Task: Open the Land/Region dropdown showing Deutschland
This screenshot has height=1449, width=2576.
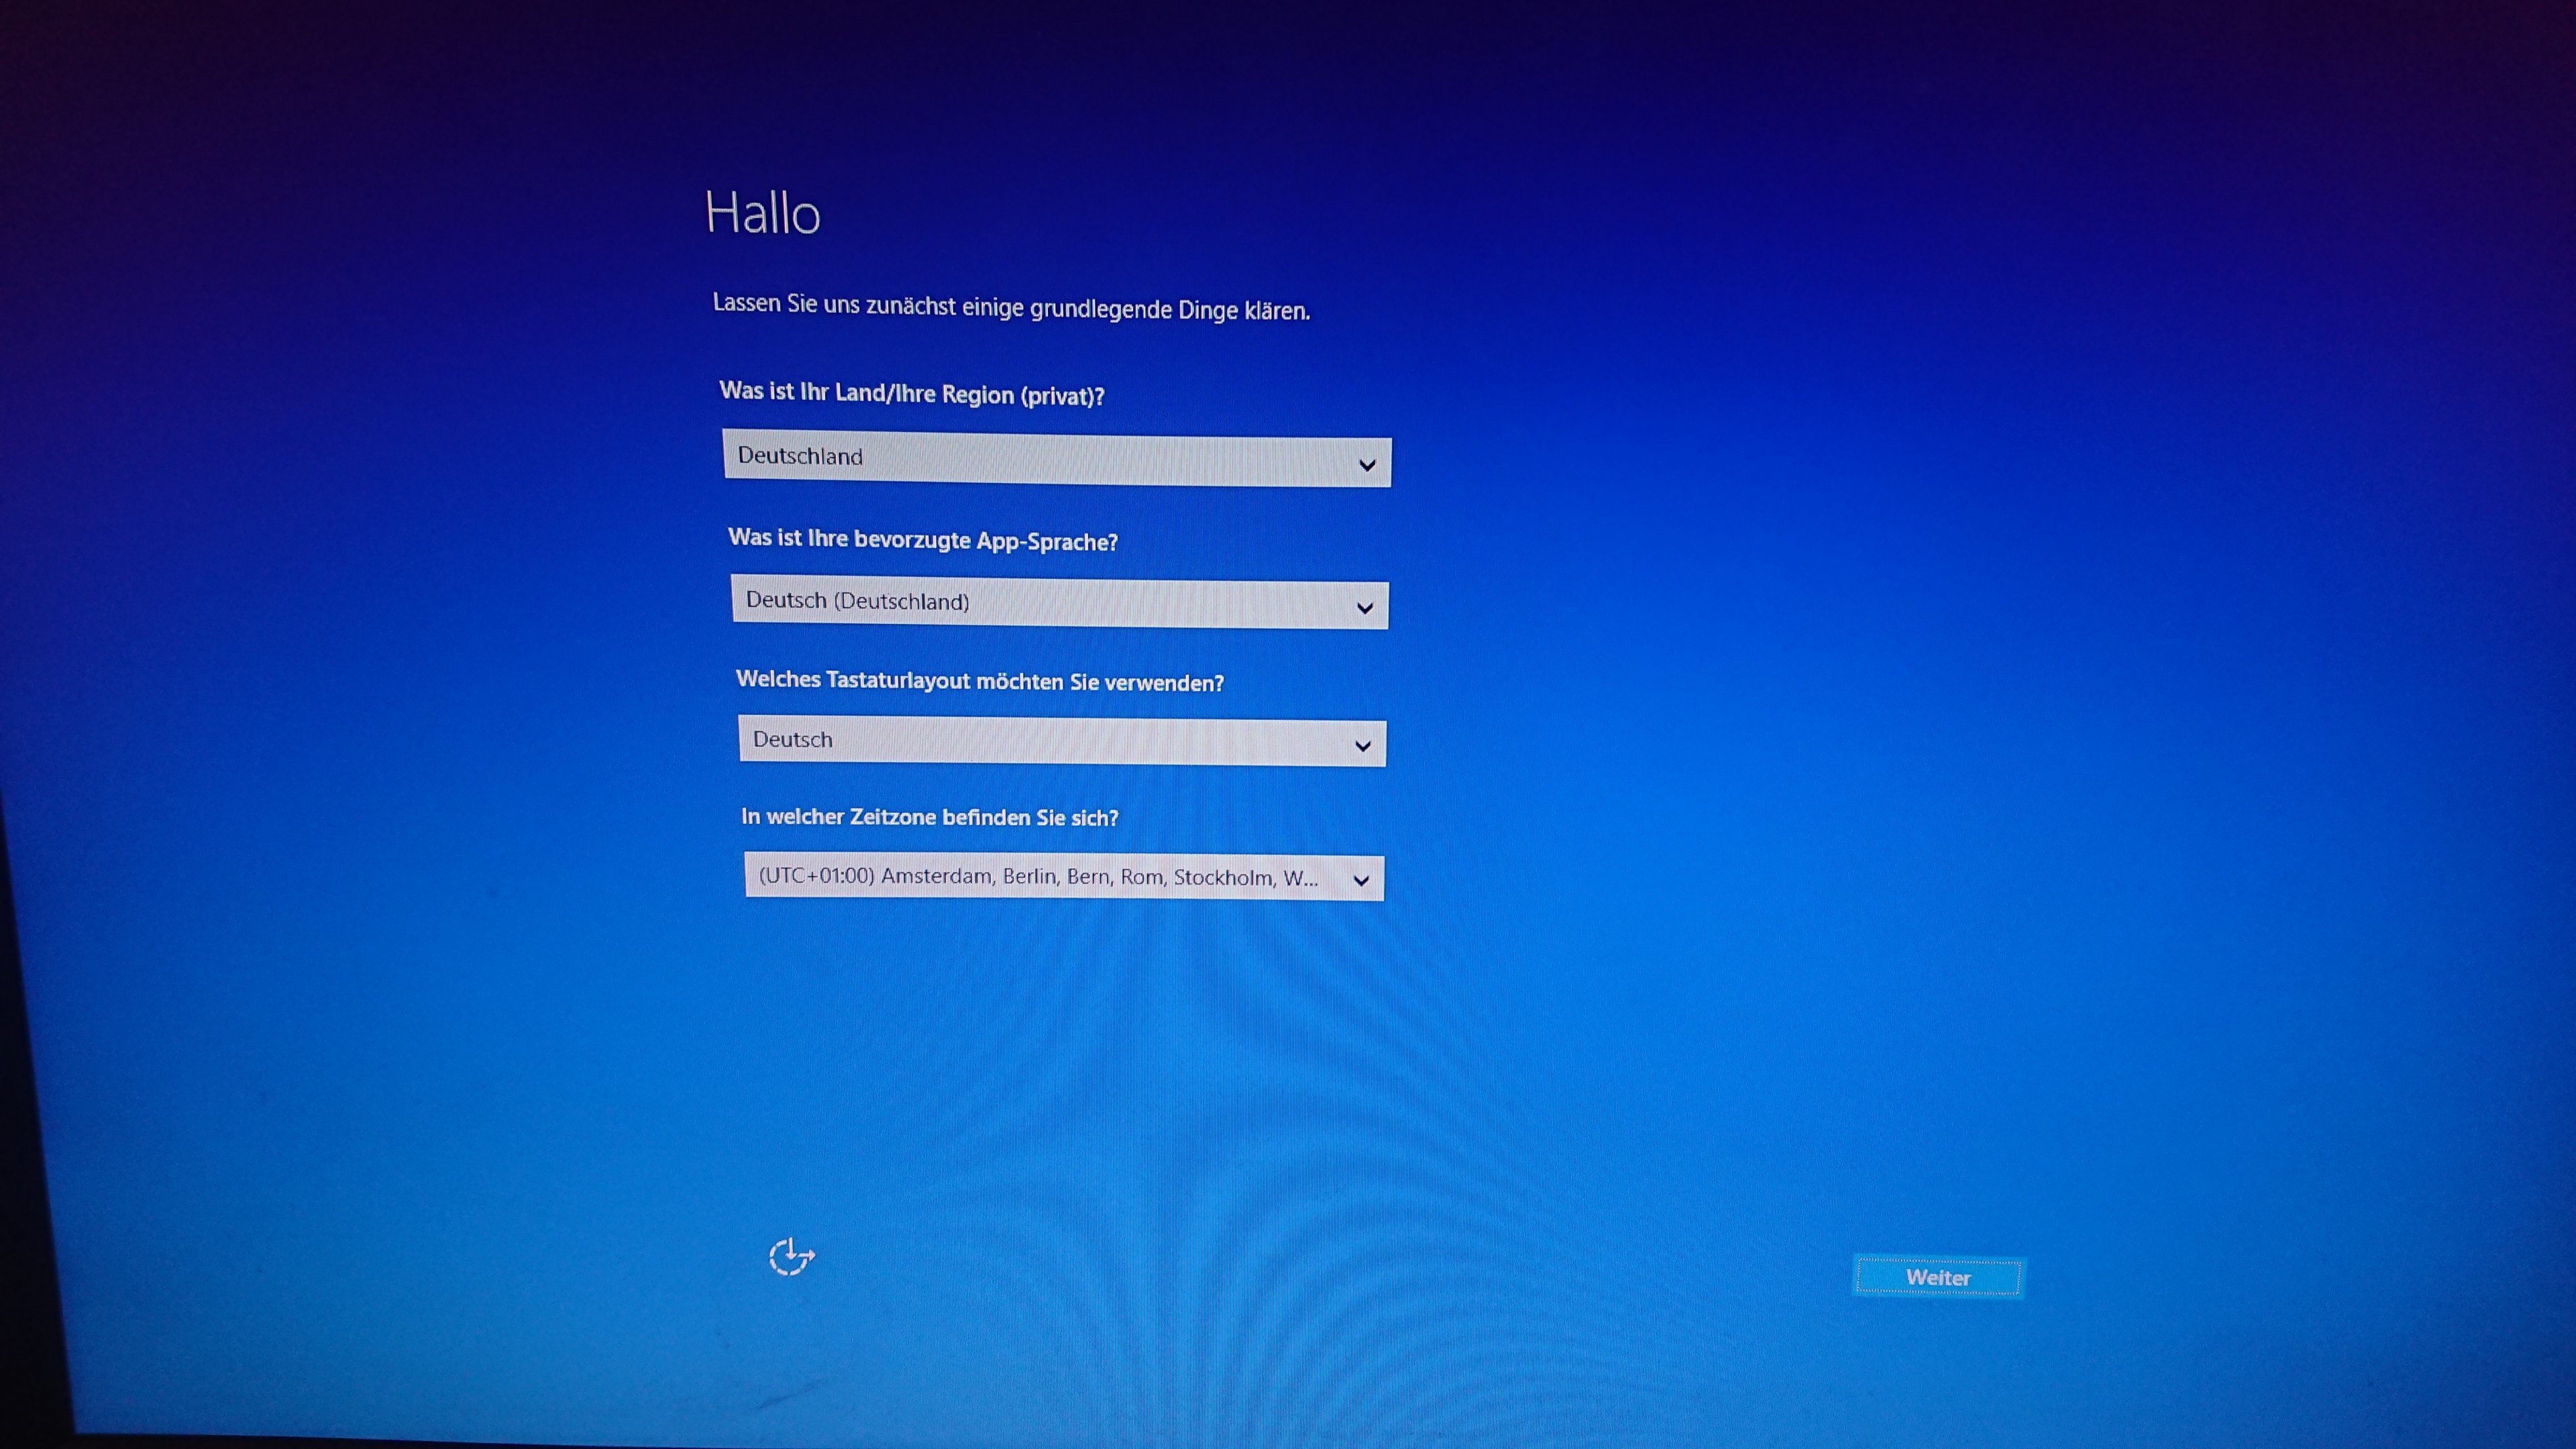Action: click(1056, 461)
